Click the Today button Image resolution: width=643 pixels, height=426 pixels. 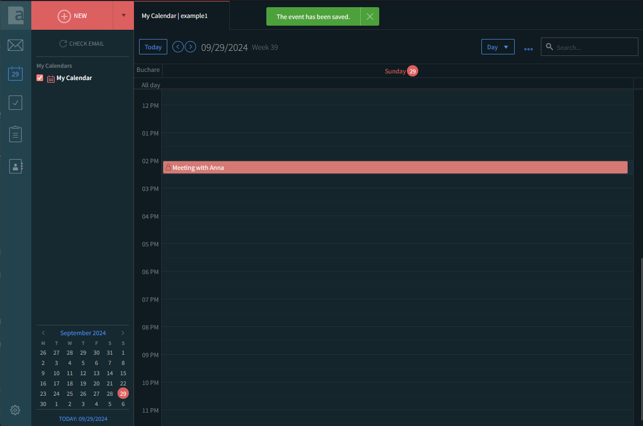tap(153, 47)
